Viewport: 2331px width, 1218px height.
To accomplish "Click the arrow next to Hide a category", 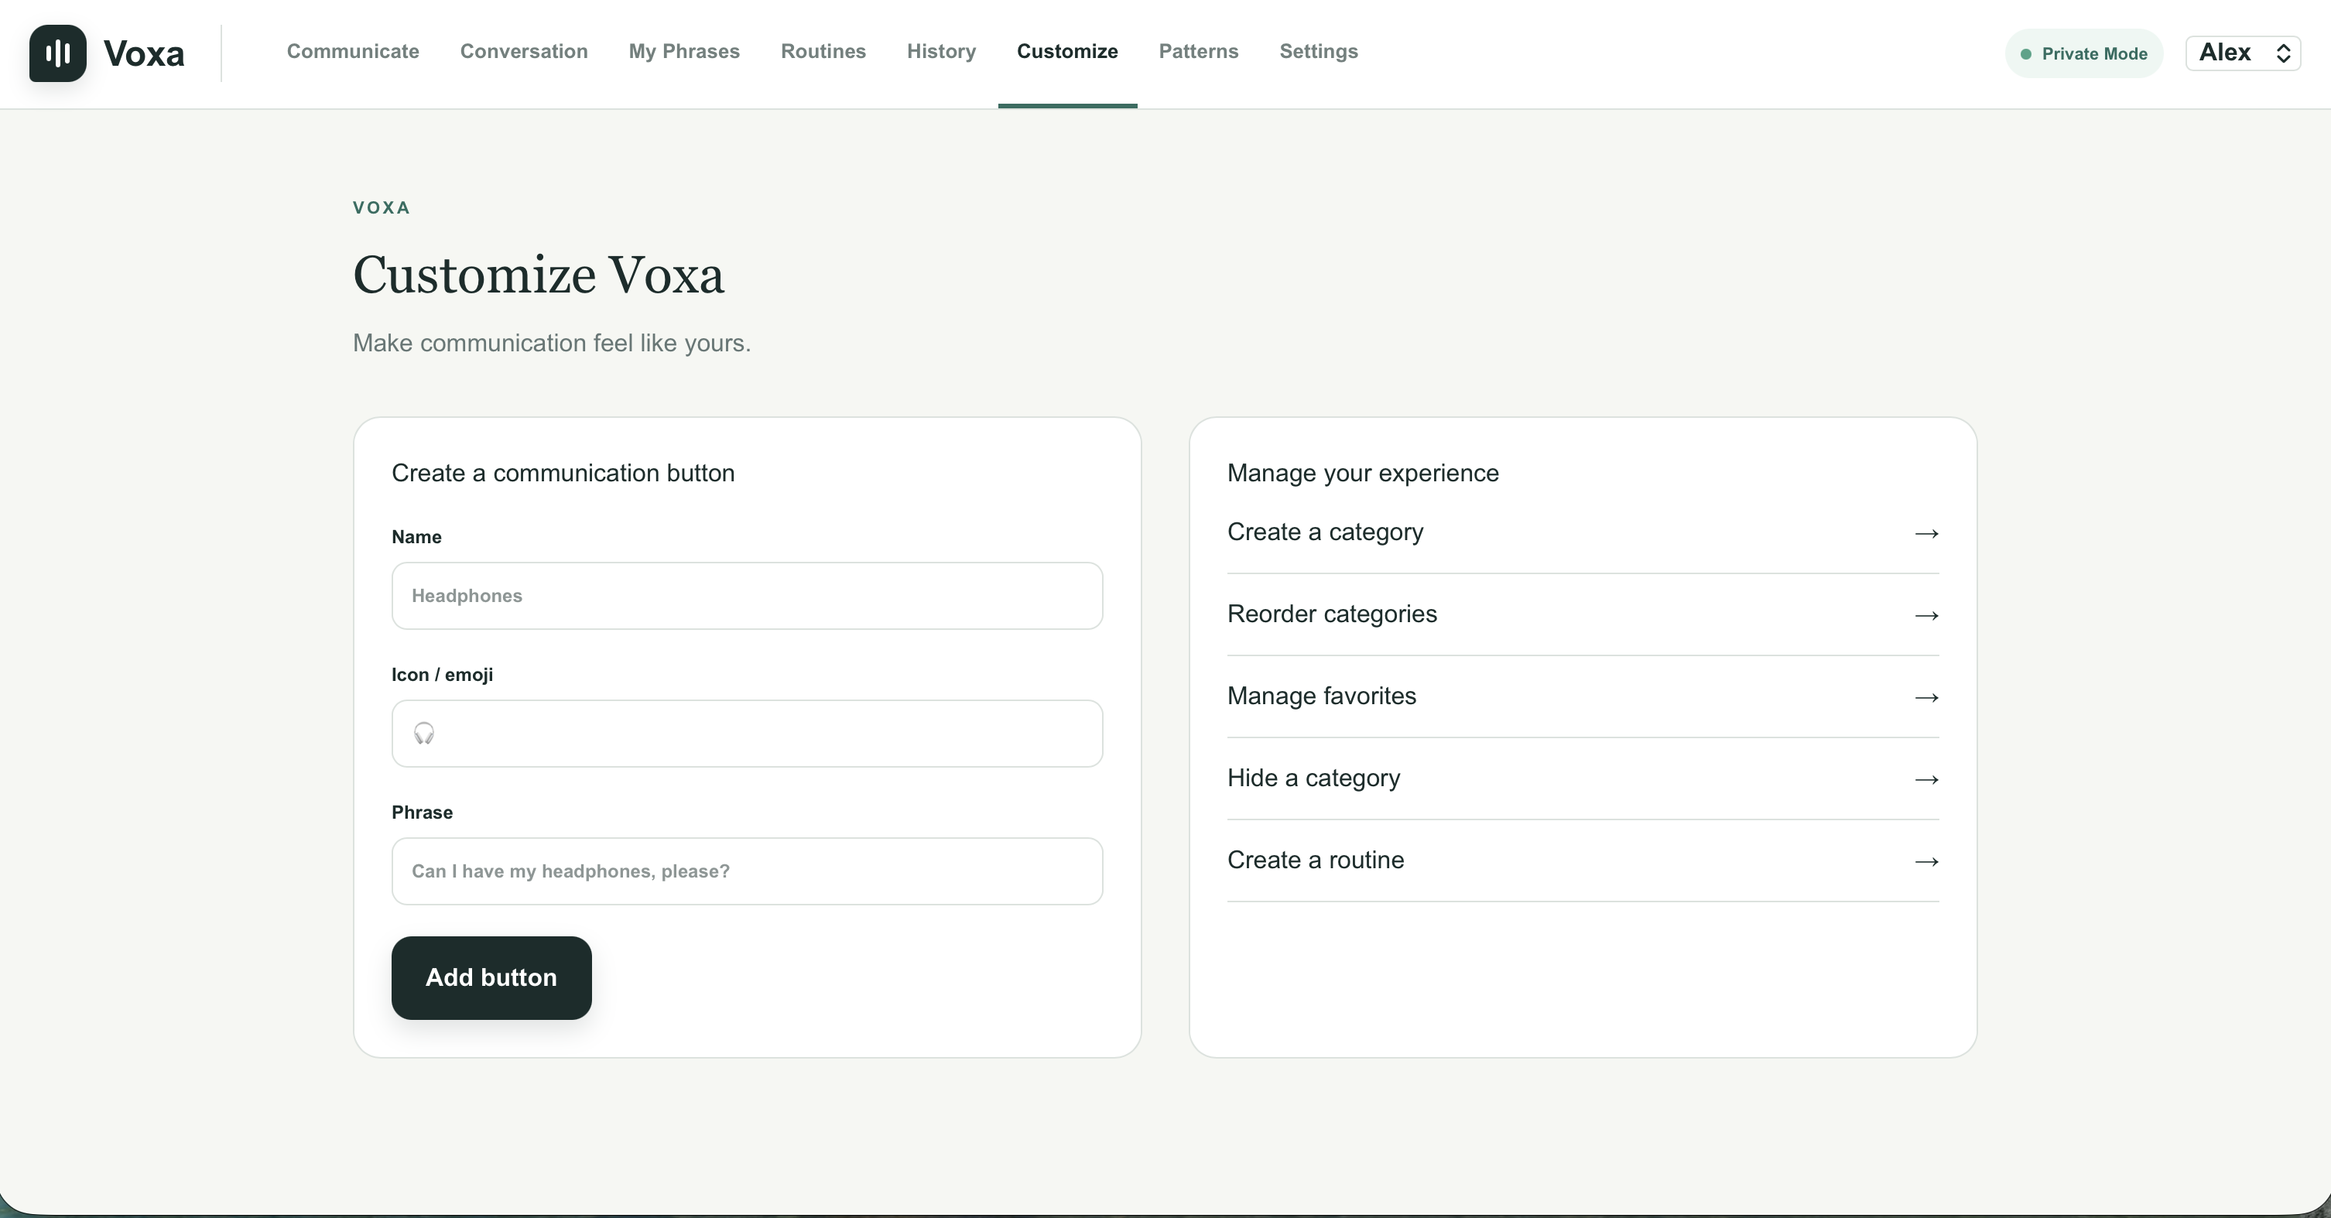I will 1926,779.
